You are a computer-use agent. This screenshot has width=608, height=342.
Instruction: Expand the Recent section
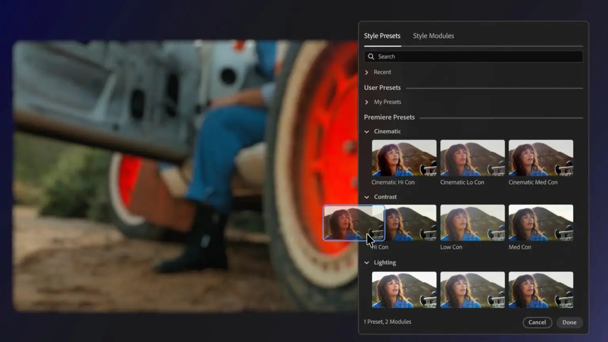coord(367,72)
